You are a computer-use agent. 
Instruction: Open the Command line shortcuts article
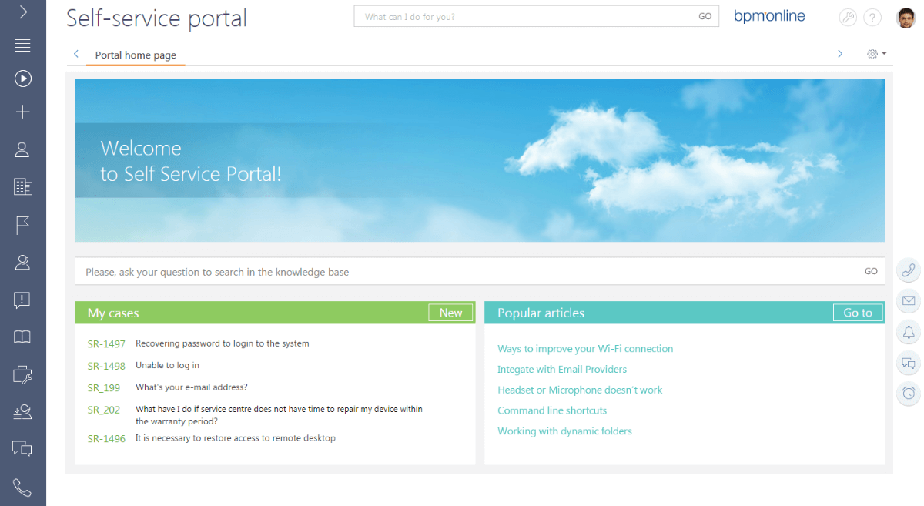click(x=551, y=410)
